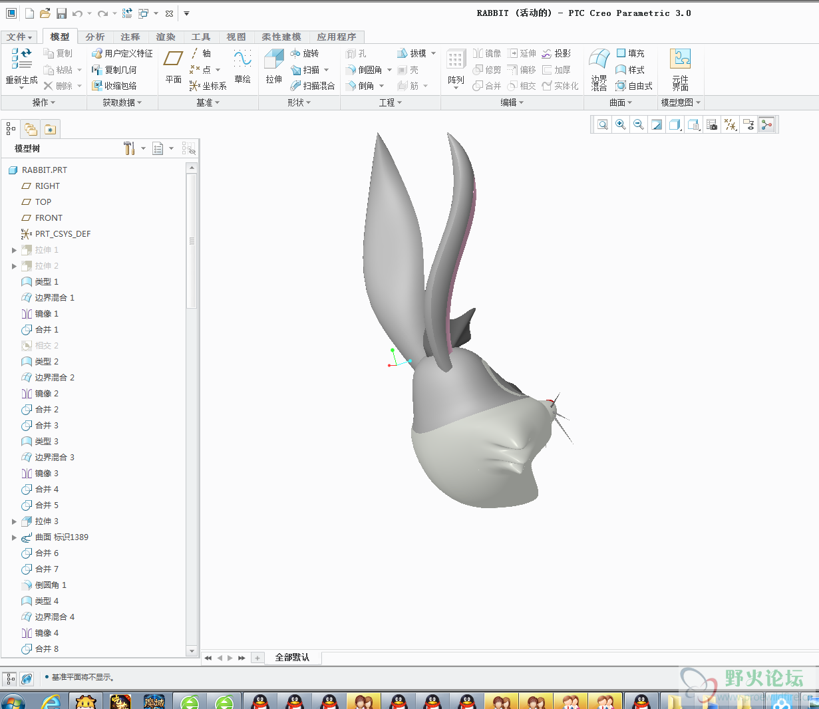Launch the 自由式 freestyle tool

tap(634, 86)
